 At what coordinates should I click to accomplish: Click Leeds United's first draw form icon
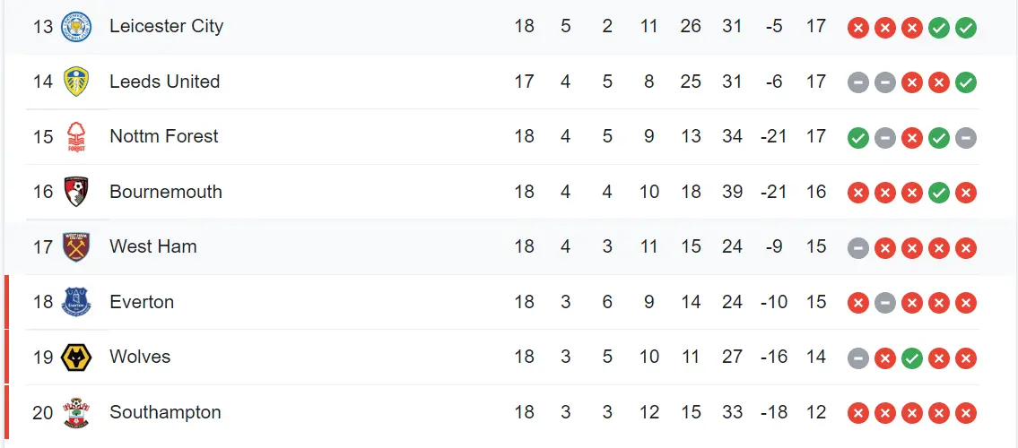click(x=858, y=83)
